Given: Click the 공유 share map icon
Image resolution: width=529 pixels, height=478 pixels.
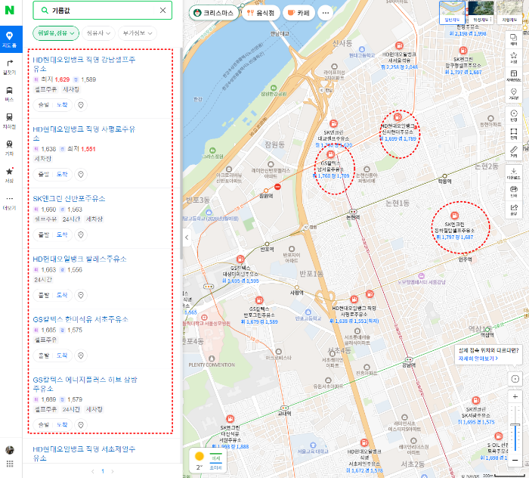Looking at the screenshot, I should pos(514,210).
